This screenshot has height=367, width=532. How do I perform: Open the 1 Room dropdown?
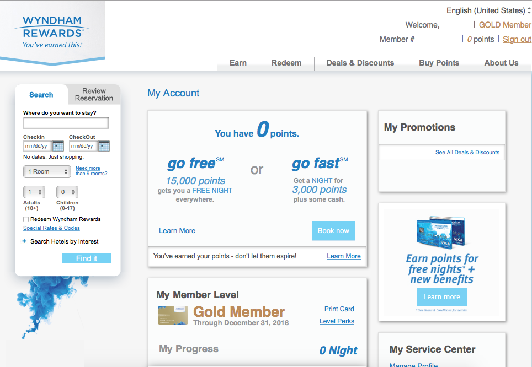47,171
